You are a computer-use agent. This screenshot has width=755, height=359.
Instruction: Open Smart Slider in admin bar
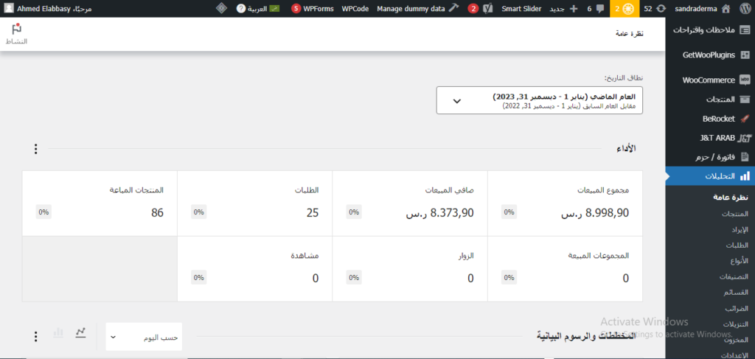point(521,8)
